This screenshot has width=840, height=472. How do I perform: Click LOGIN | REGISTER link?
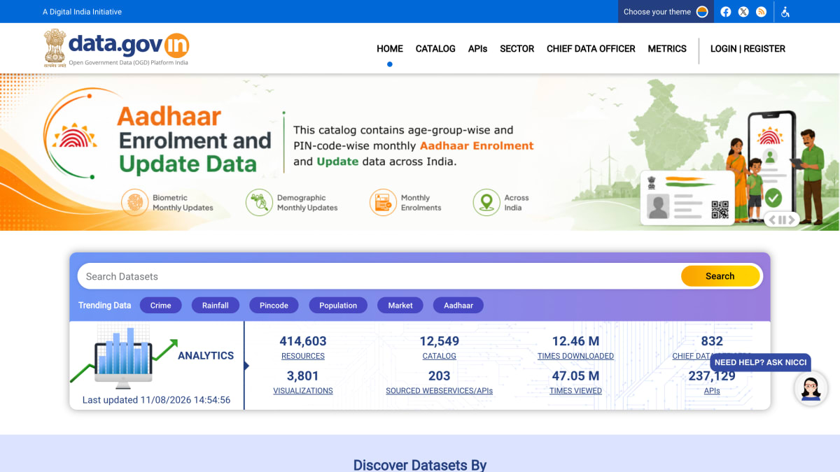(748, 49)
